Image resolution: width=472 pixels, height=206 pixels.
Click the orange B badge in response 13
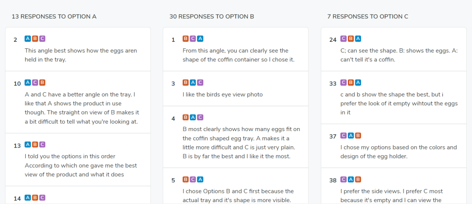click(x=35, y=145)
